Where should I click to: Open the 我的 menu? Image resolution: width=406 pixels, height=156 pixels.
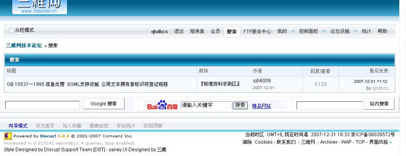(x=282, y=31)
